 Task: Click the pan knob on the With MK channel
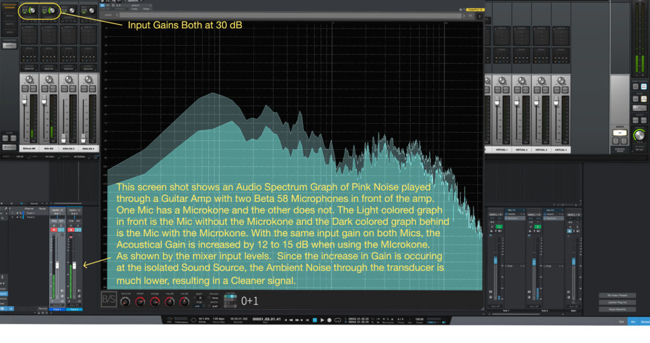(x=49, y=79)
